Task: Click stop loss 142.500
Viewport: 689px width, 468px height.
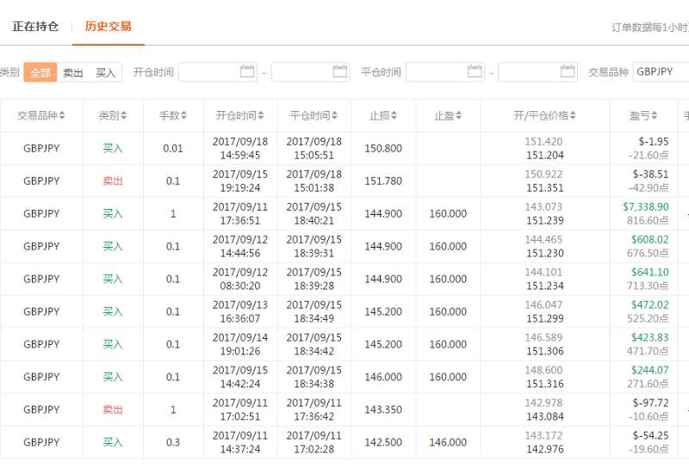Action: pyautogui.click(x=383, y=442)
